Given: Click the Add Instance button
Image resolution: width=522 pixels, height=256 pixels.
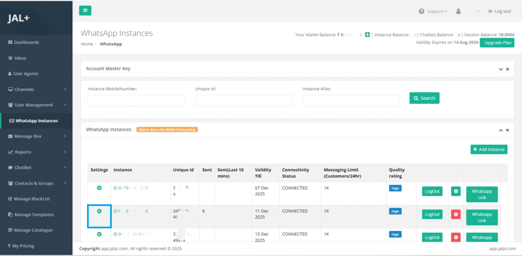Looking at the screenshot, I should (x=488, y=149).
